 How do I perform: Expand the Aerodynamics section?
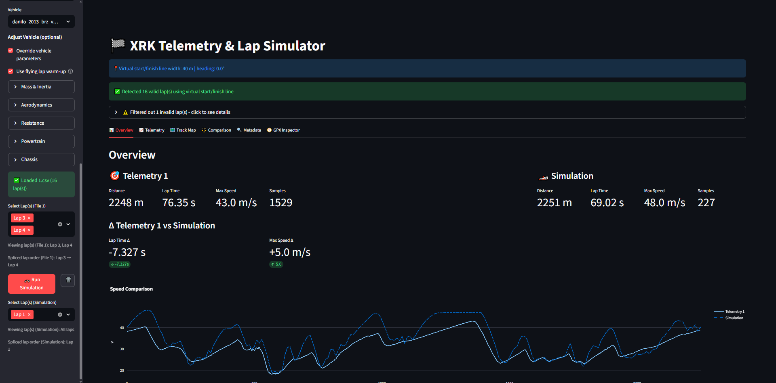point(41,105)
